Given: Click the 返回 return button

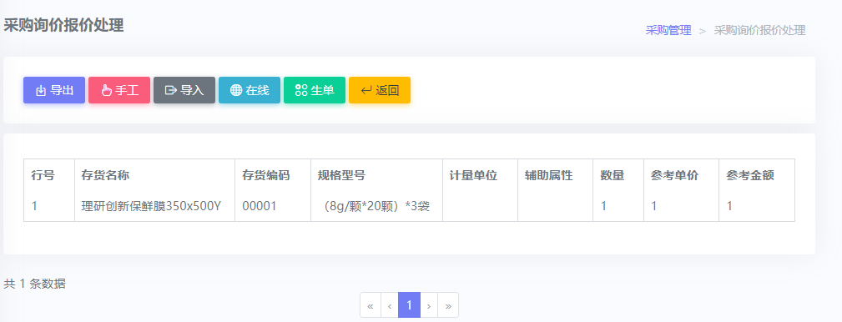Looking at the screenshot, I should pos(380,90).
